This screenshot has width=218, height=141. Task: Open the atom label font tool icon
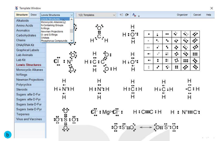[x=134, y=15]
